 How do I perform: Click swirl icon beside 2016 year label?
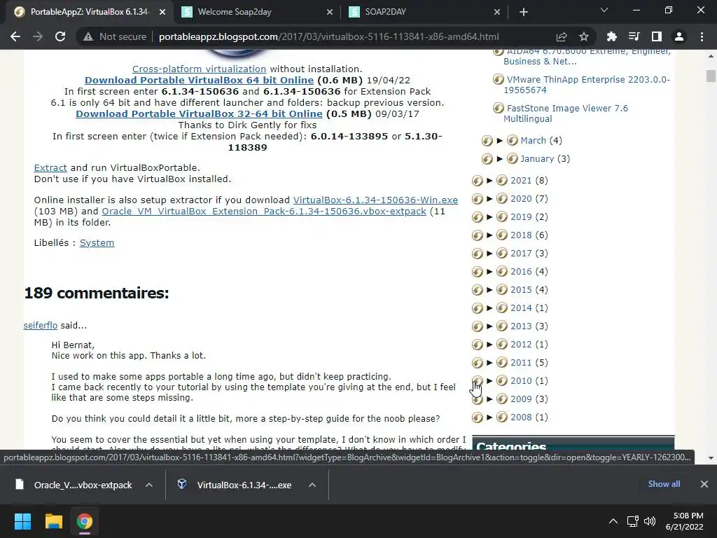(x=502, y=271)
